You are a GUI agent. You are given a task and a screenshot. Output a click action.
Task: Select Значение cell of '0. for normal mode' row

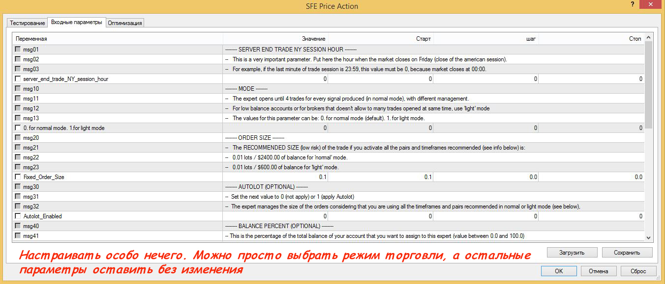click(x=275, y=128)
